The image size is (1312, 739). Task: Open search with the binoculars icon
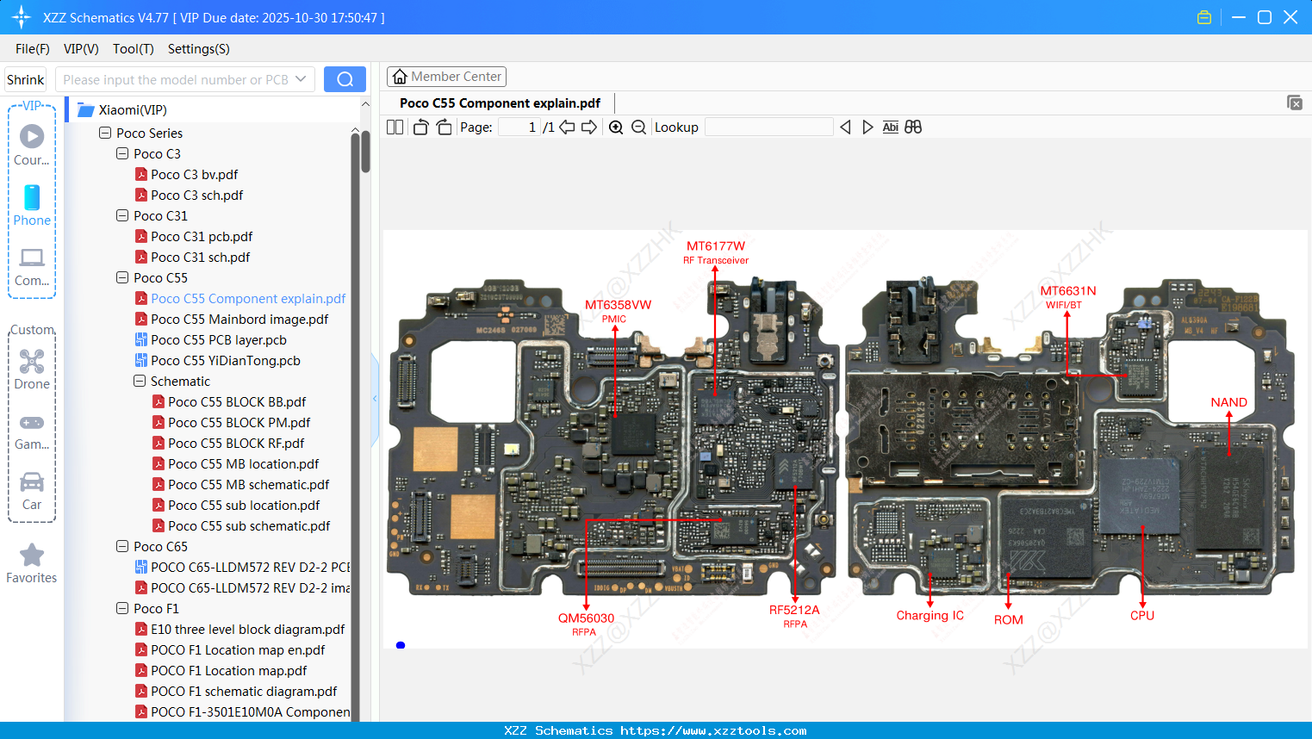[913, 127]
